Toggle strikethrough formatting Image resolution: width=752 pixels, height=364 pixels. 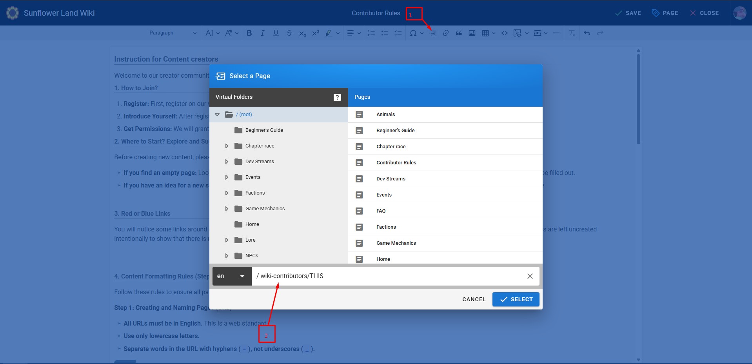point(289,33)
